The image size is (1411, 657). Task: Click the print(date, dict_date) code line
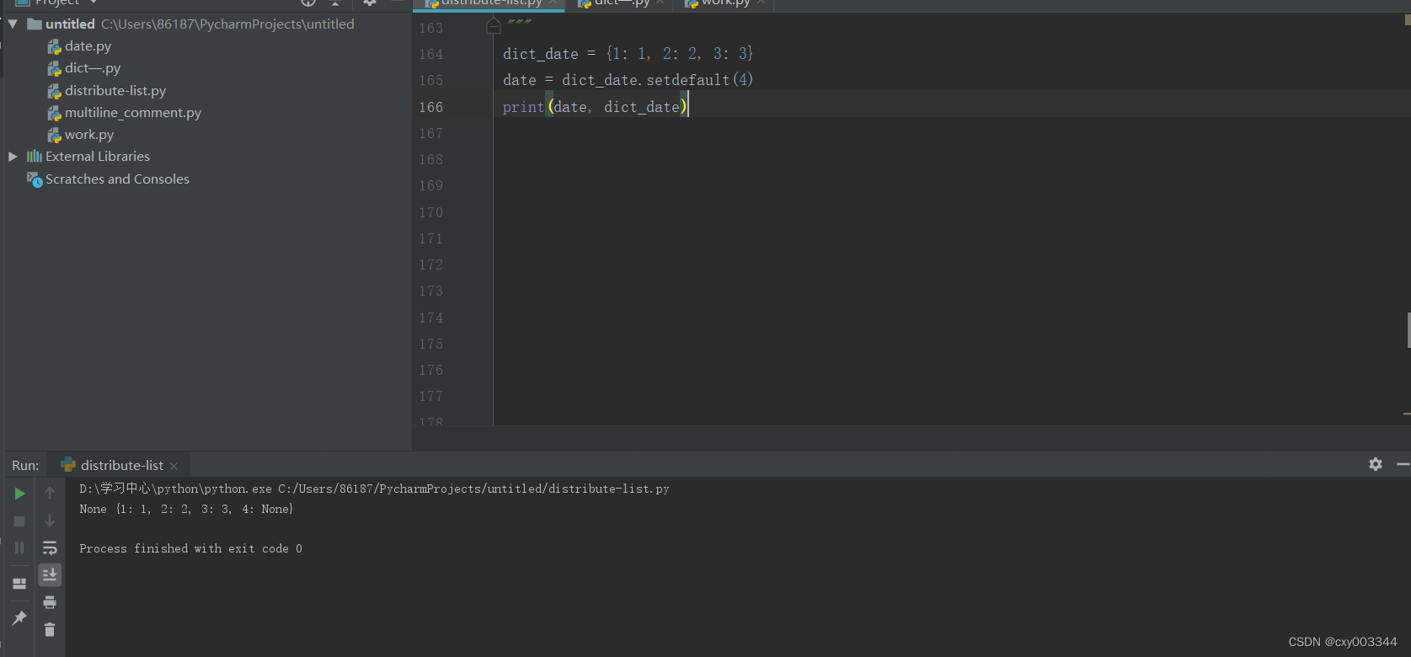point(596,107)
